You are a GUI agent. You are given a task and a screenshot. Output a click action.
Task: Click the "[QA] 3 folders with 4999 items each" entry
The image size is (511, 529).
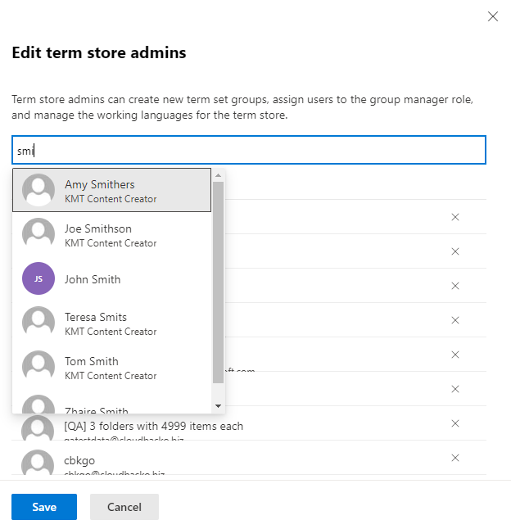click(154, 426)
